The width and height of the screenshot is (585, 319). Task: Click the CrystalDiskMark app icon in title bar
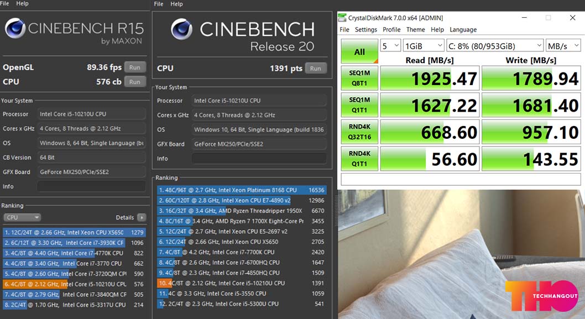342,18
